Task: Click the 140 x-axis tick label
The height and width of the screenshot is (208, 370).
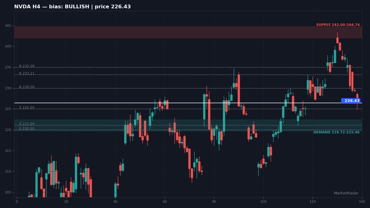Action: [362, 202]
